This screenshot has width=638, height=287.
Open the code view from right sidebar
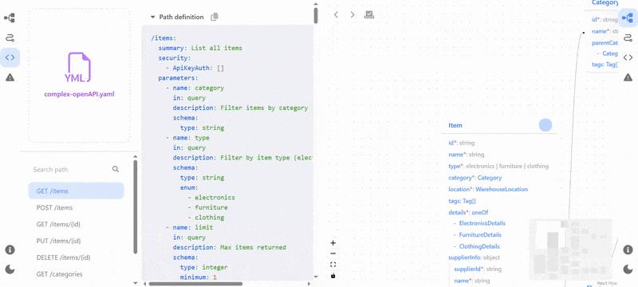pos(628,57)
